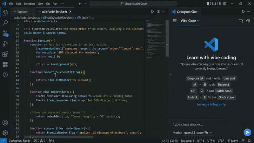Send the chat message
254x143 pixels.
click(247, 132)
